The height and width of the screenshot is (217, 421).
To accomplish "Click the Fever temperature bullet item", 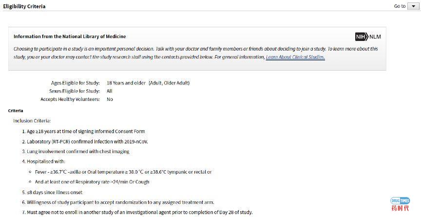I will (123, 172).
